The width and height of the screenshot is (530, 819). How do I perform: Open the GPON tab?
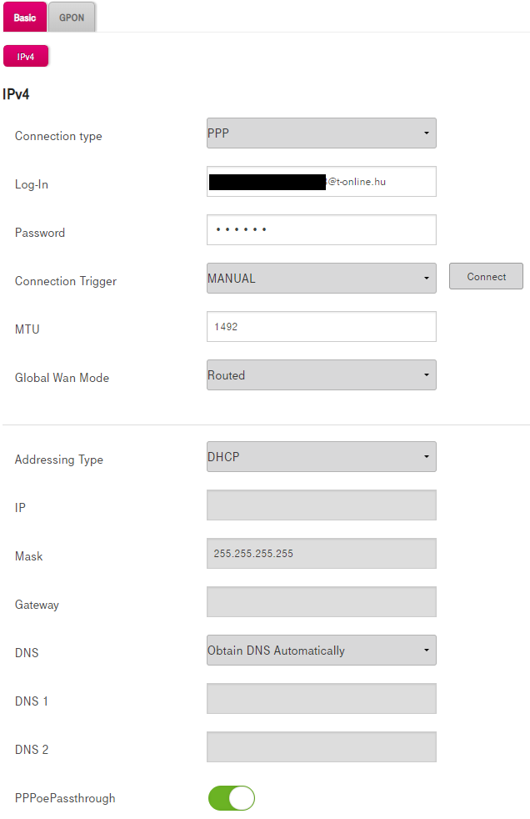click(72, 18)
